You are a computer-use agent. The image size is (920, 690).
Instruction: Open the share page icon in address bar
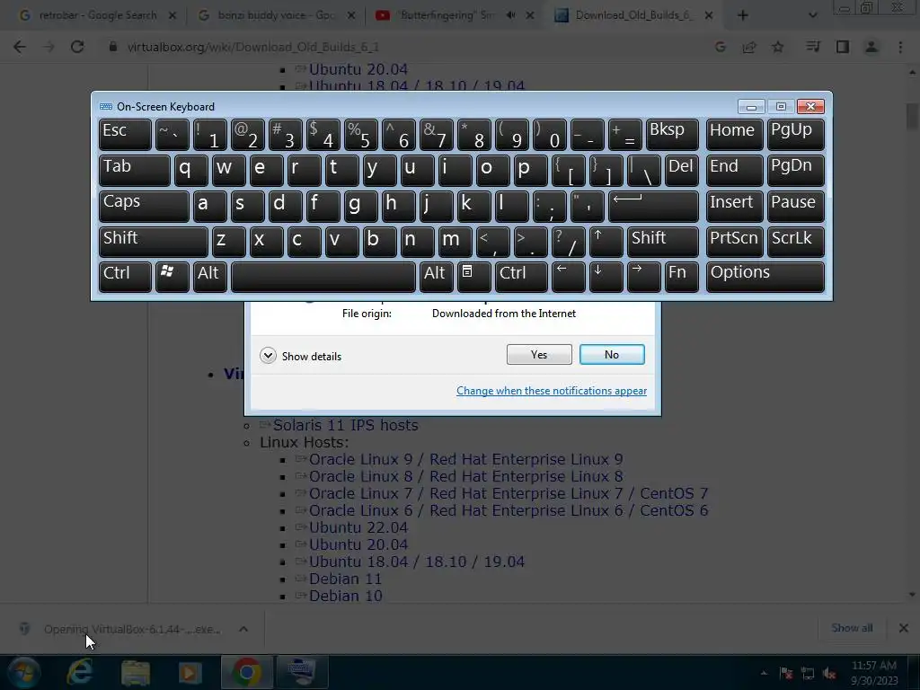[748, 47]
